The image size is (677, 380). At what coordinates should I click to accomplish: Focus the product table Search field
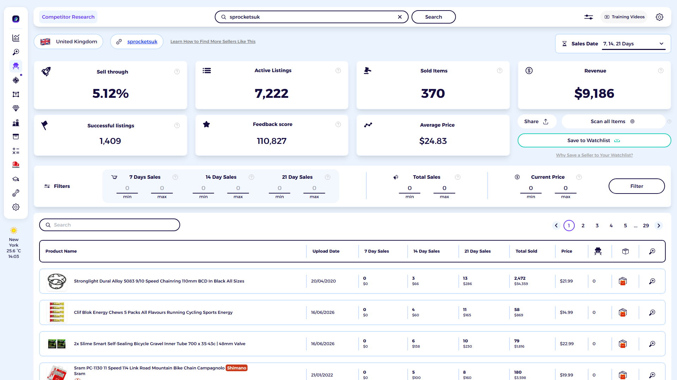coord(110,225)
